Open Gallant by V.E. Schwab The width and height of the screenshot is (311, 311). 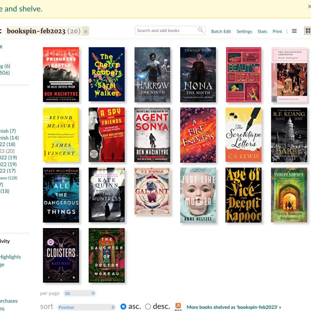pos(152,191)
